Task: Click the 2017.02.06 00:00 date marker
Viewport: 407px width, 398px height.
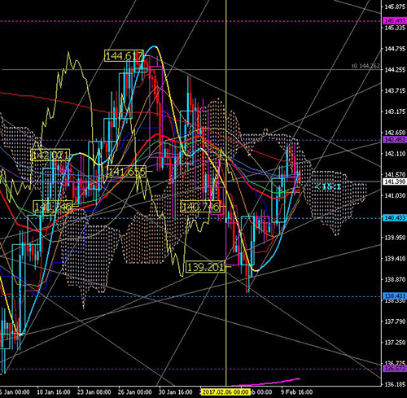Action: click(x=225, y=392)
